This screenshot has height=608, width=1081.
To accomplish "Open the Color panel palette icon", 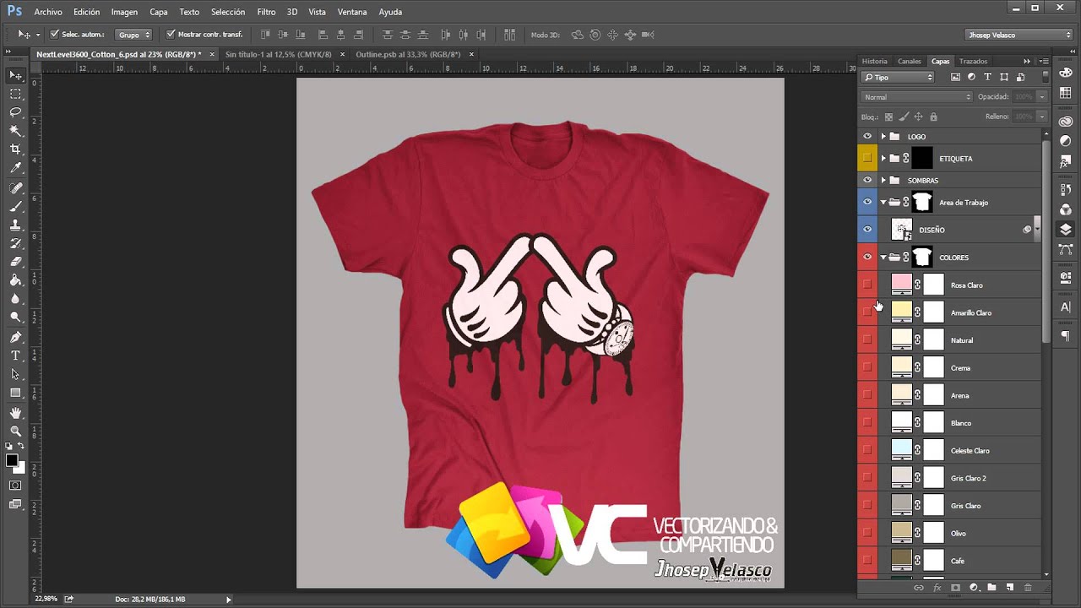I will pos(1066,73).
